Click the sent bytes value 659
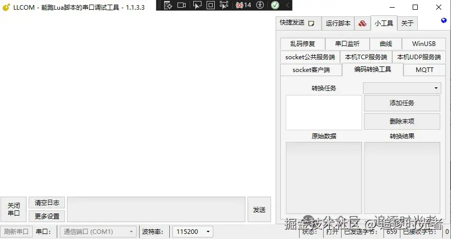The image size is (451, 239). point(392,231)
